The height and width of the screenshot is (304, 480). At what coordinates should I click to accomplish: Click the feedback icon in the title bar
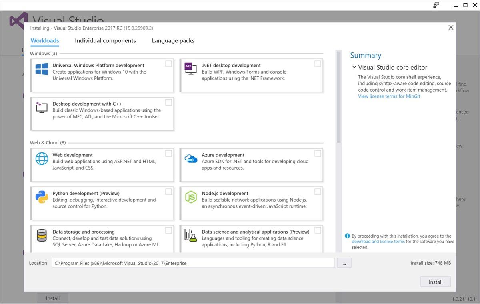[436, 5]
